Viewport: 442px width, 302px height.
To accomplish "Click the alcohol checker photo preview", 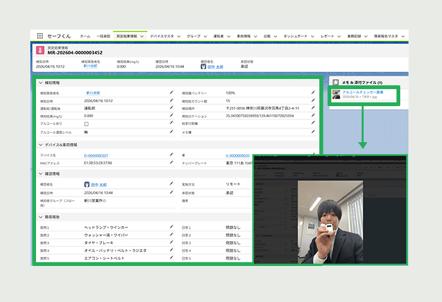I will (x=330, y=222).
